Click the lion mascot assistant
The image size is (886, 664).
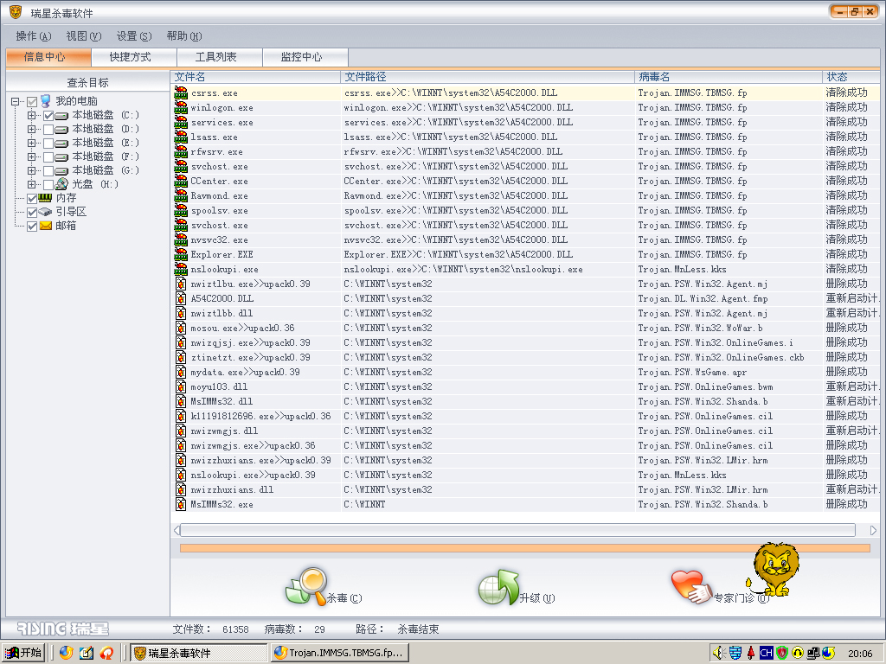(774, 569)
